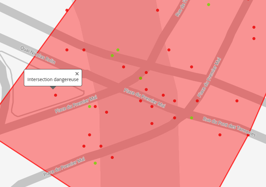Select the red marker on the polygon's upper-left border
Screen dimensions: 266x187
click(x=67, y=10)
